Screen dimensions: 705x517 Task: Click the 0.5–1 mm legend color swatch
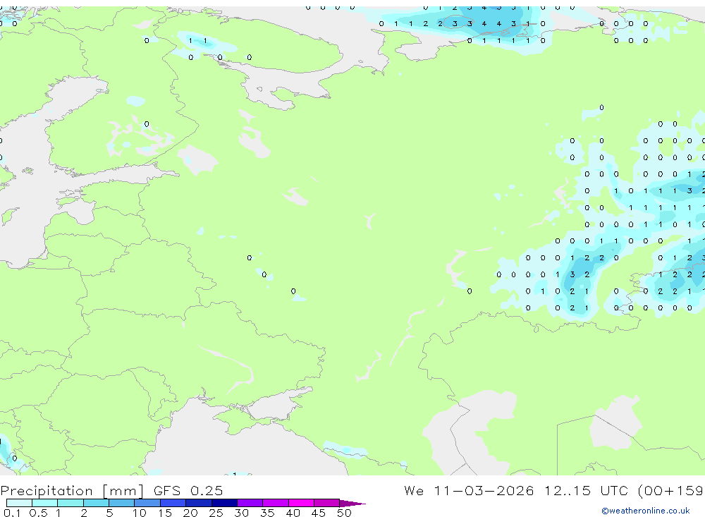45,503
